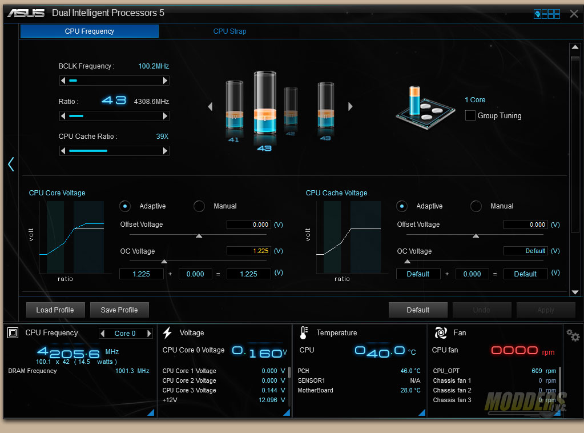Click the Ratio slider bar

click(114, 116)
